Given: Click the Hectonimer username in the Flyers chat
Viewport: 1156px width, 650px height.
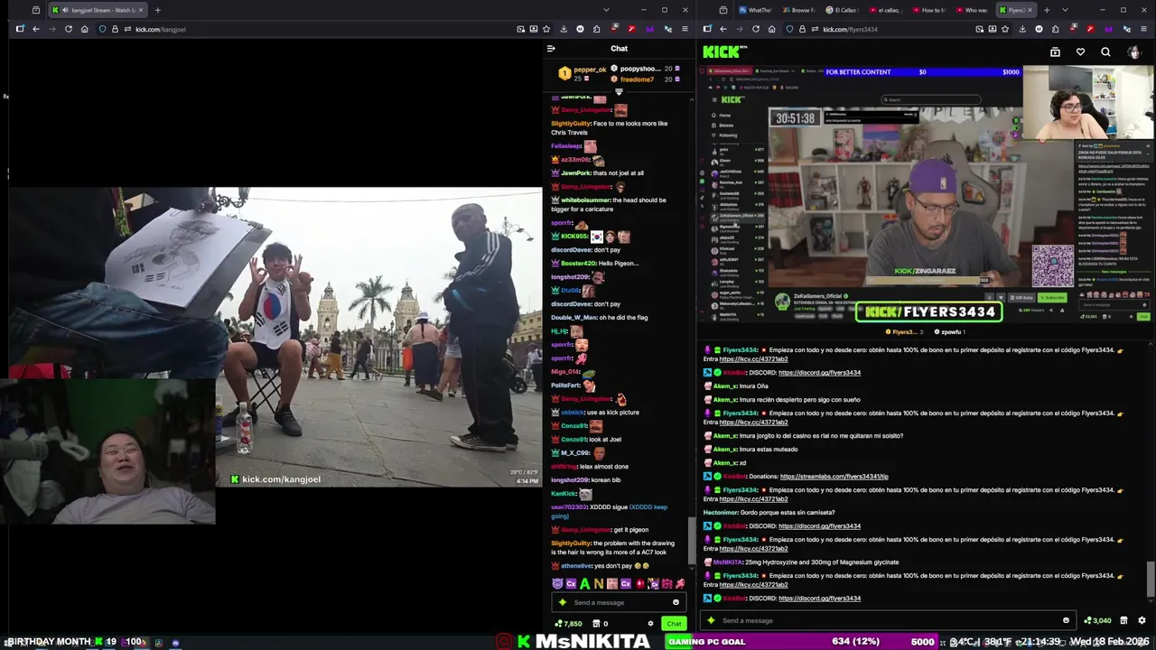Looking at the screenshot, I should coord(721,512).
